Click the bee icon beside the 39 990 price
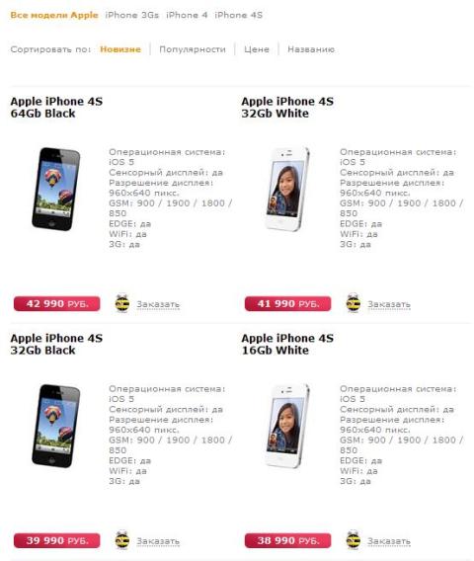 [122, 539]
